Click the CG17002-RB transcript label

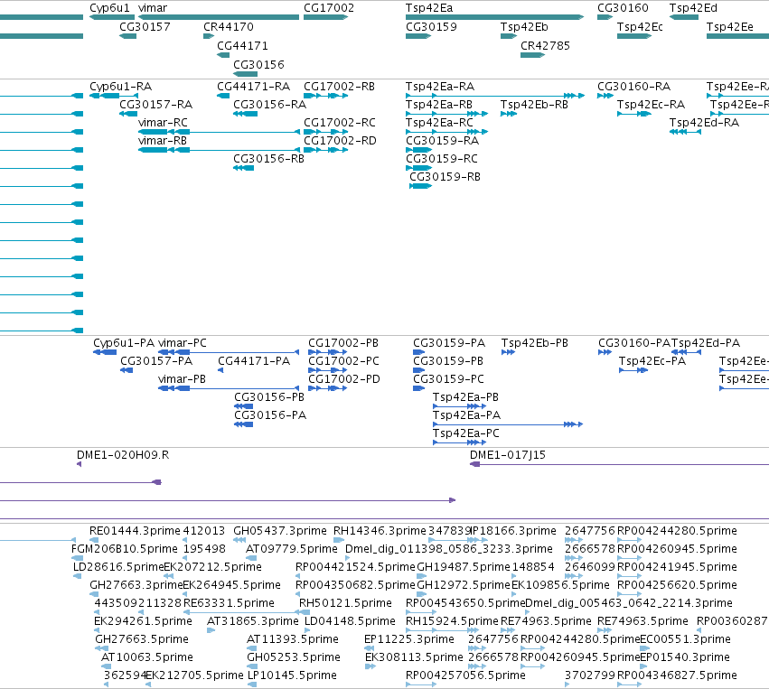(x=339, y=87)
